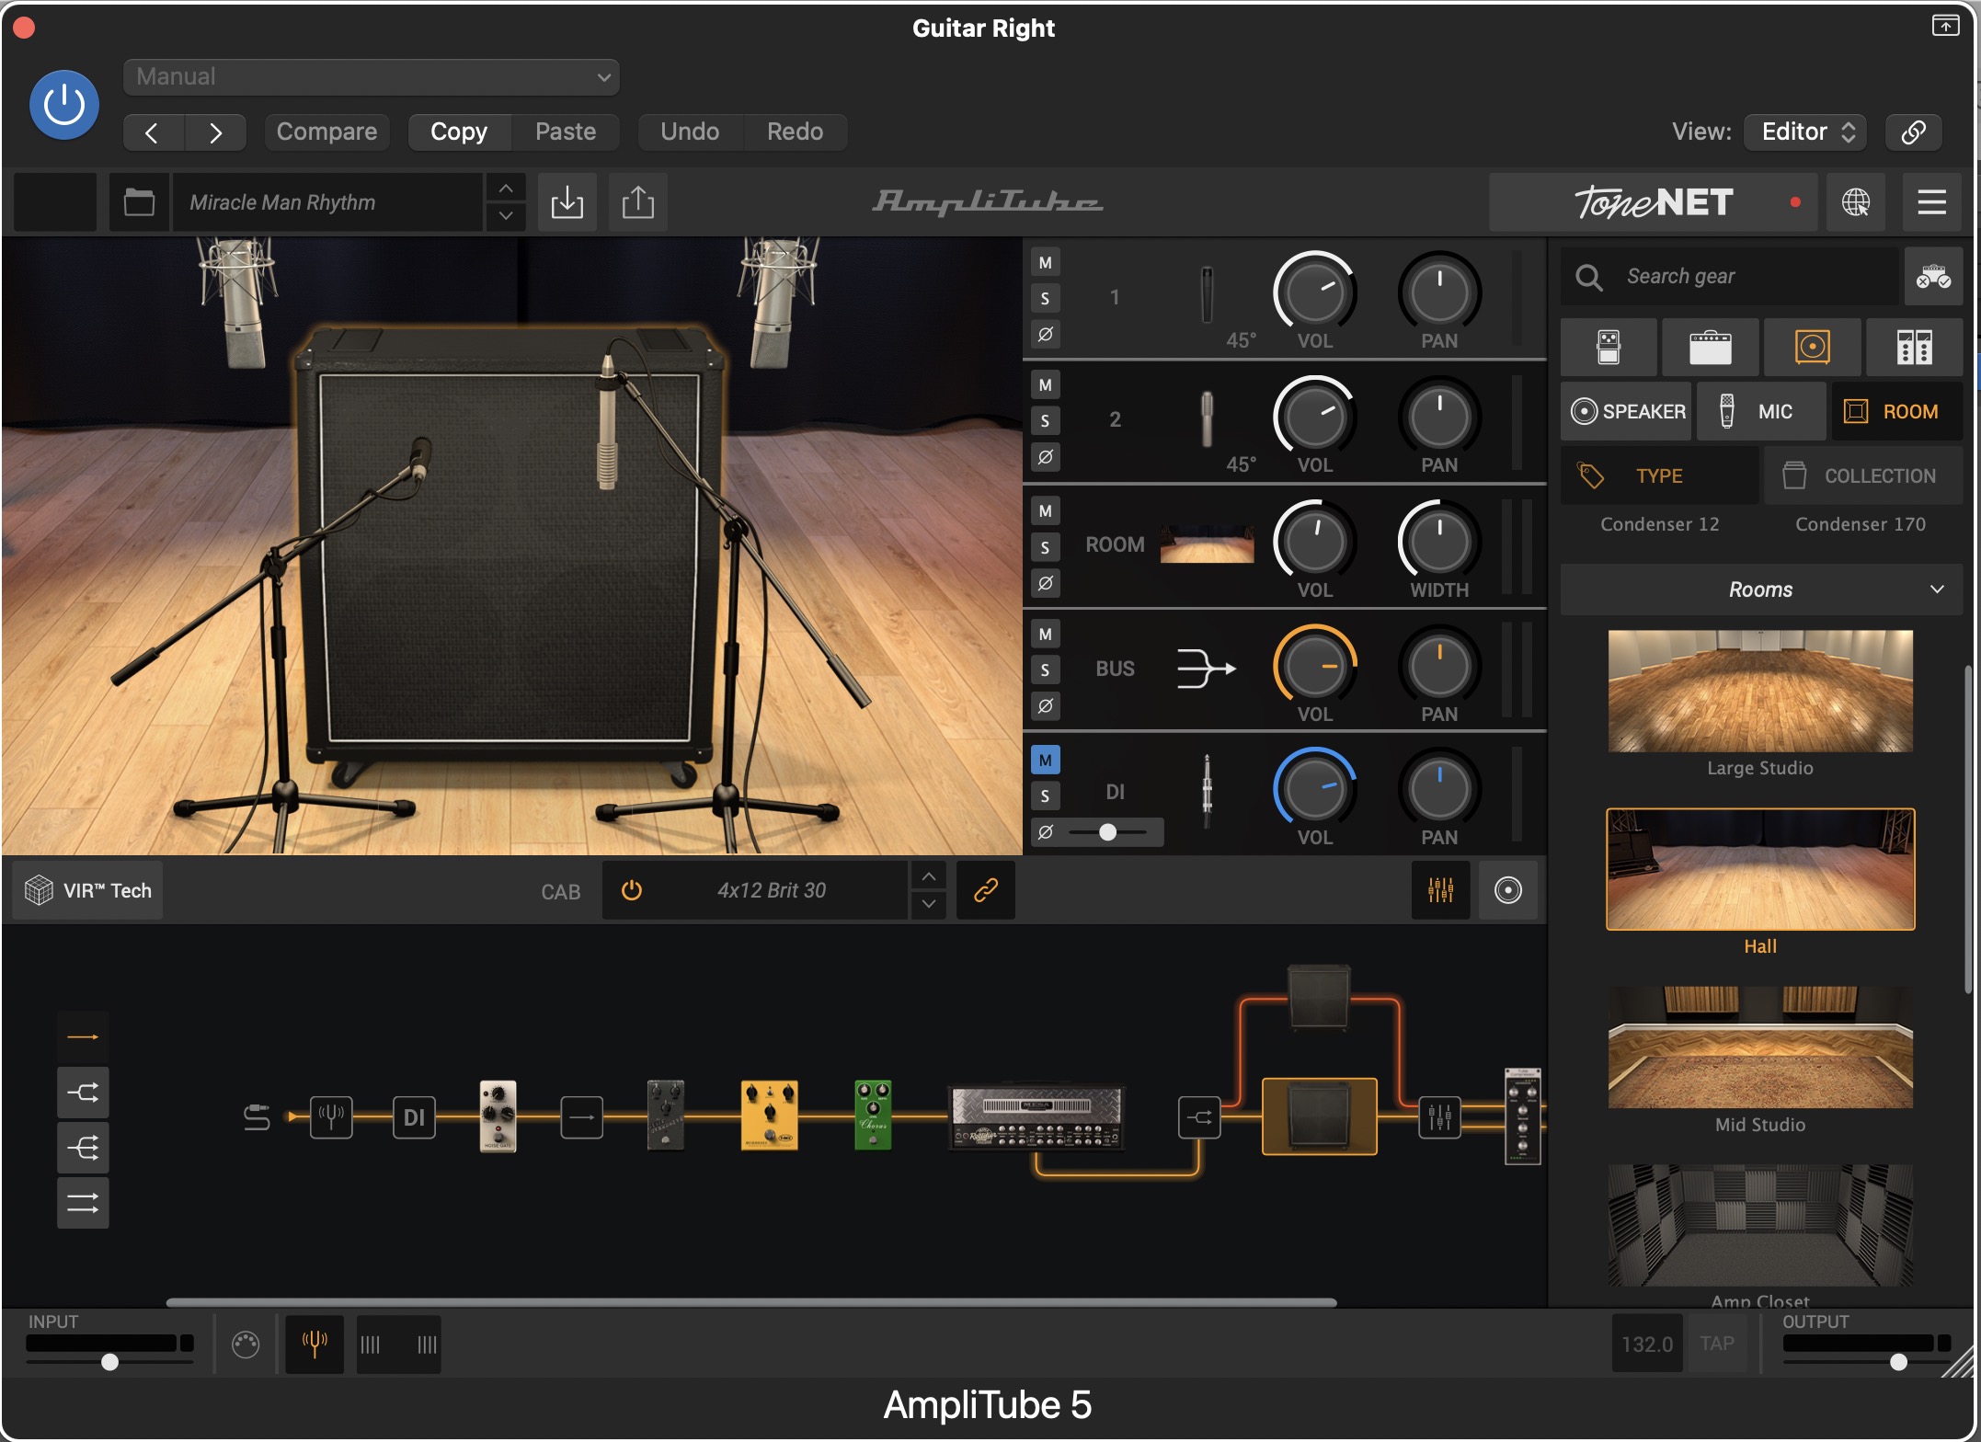Click the save preset download icon
The height and width of the screenshot is (1442, 1981).
[x=567, y=202]
